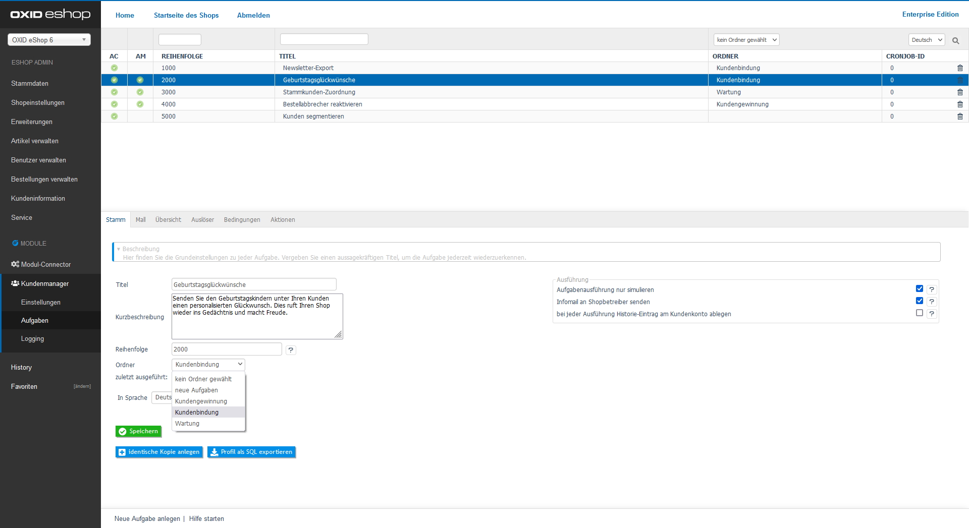Open help icon for Infomail an Shopbetreiber
The width and height of the screenshot is (969, 528).
point(932,302)
